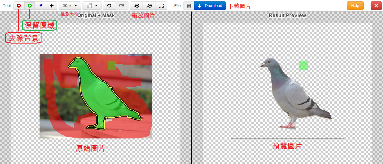This screenshot has width=383, height=164.
Task: Zoom in on the image
Action: click(x=137, y=6)
